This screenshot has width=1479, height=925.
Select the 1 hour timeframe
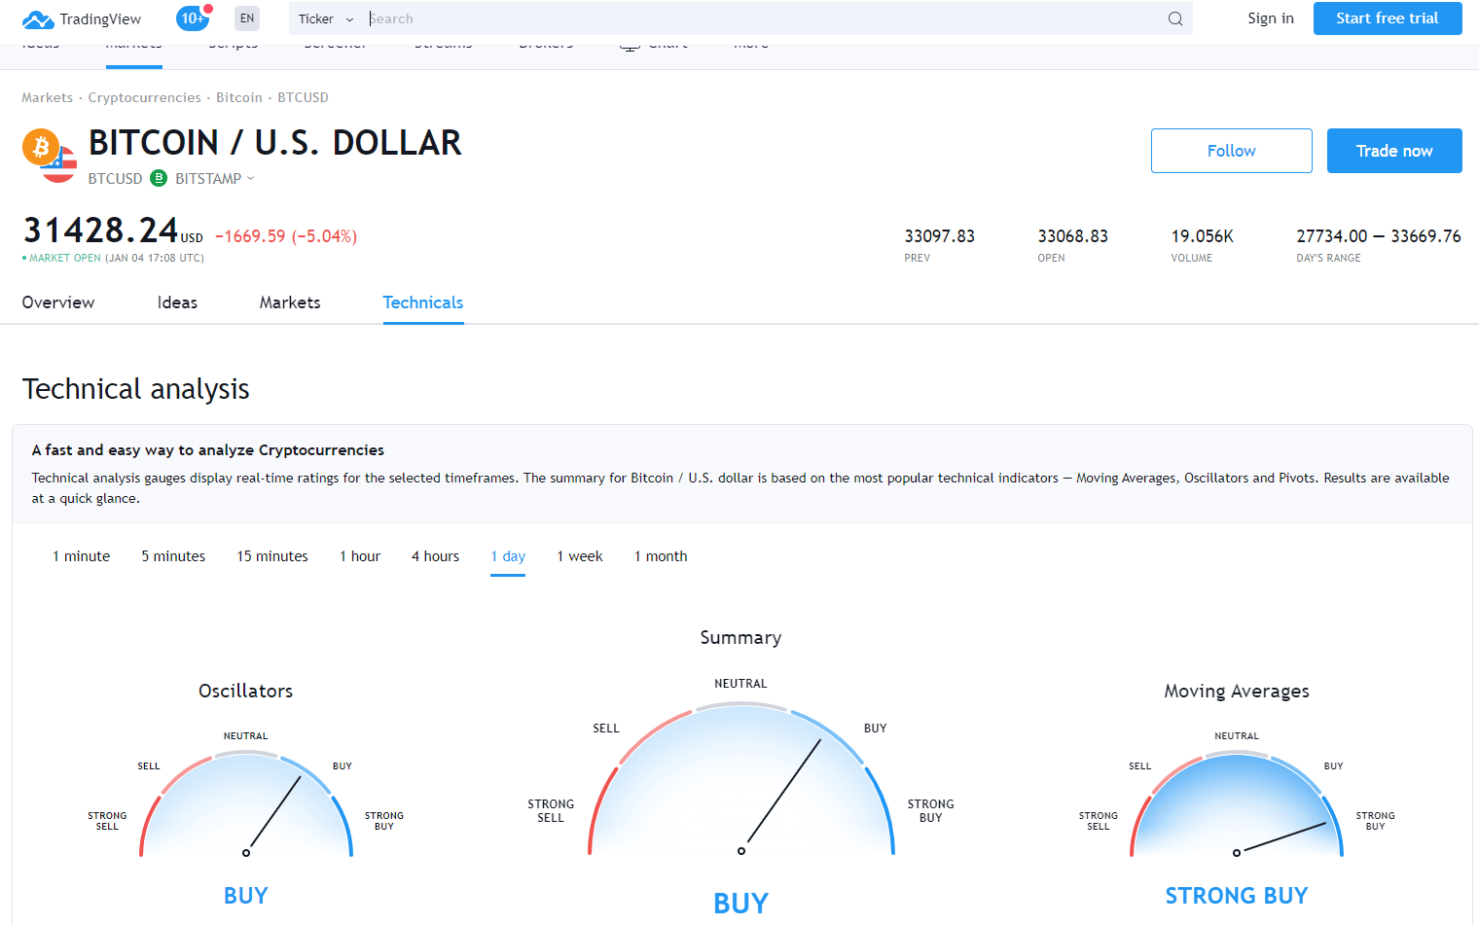[360, 556]
